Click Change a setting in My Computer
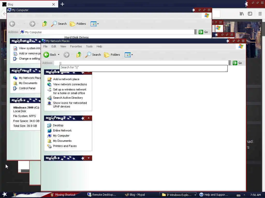This screenshot has width=265, height=198. (x=30, y=59)
